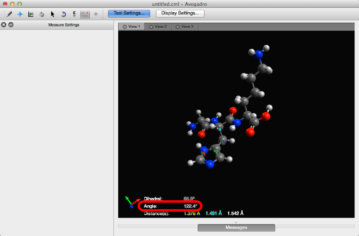Click the splitter handle above Messages
359x236 pixels.
tap(236, 222)
